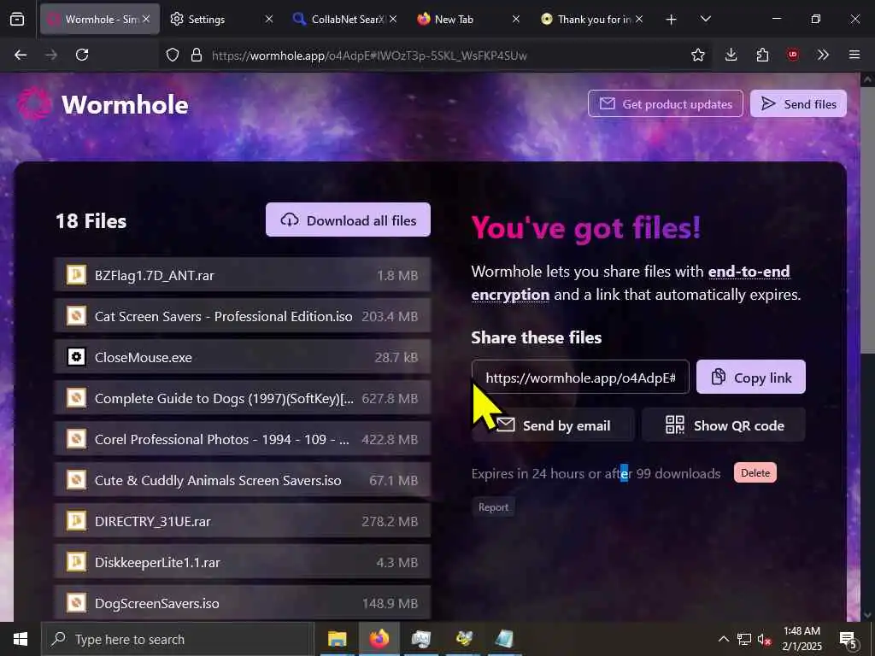Click the taskbar search box

pos(178,639)
